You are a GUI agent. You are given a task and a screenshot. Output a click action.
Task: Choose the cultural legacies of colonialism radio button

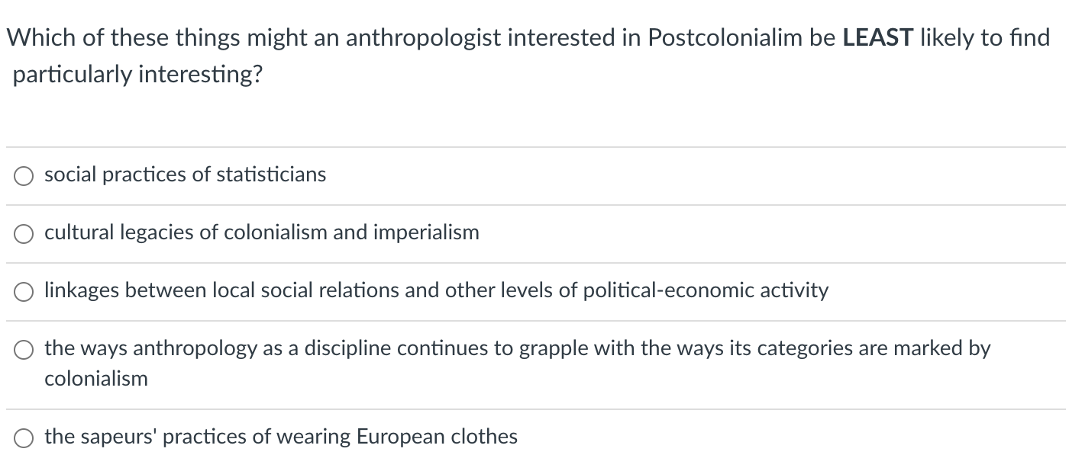point(24,234)
